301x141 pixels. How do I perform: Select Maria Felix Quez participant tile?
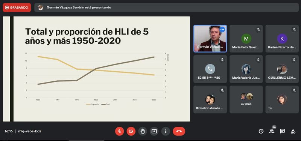246,39
